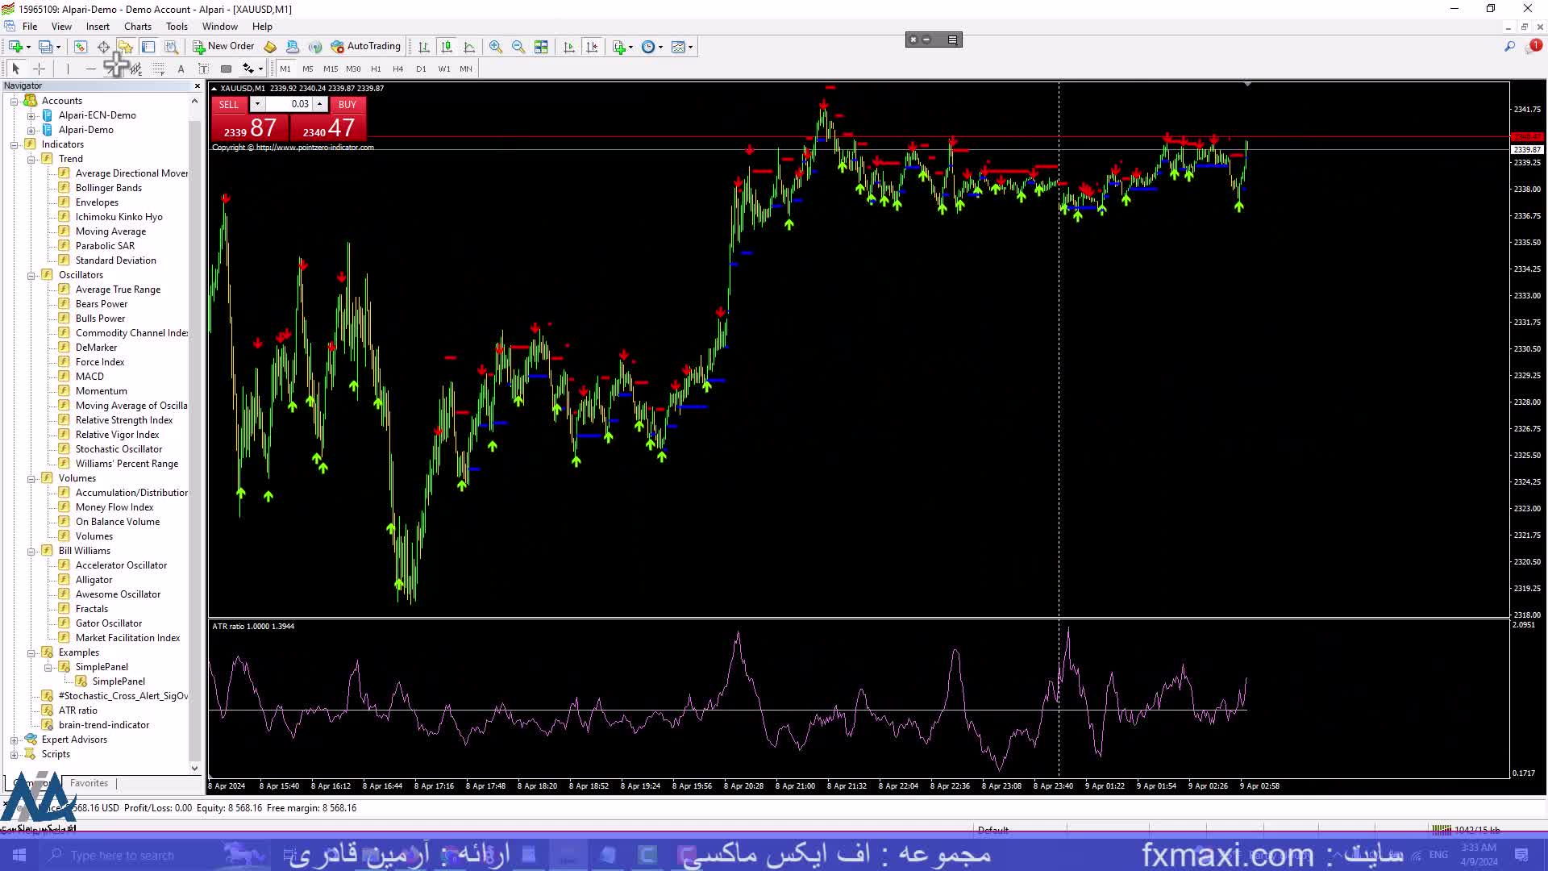Viewport: 1548px width, 871px height.
Task: Open the Charts menu
Action: click(x=137, y=27)
